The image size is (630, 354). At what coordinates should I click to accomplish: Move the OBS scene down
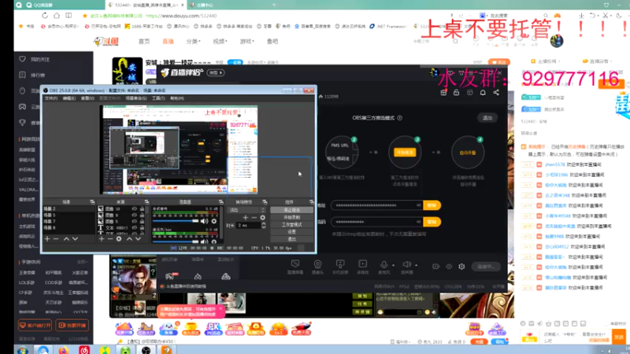pos(75,239)
